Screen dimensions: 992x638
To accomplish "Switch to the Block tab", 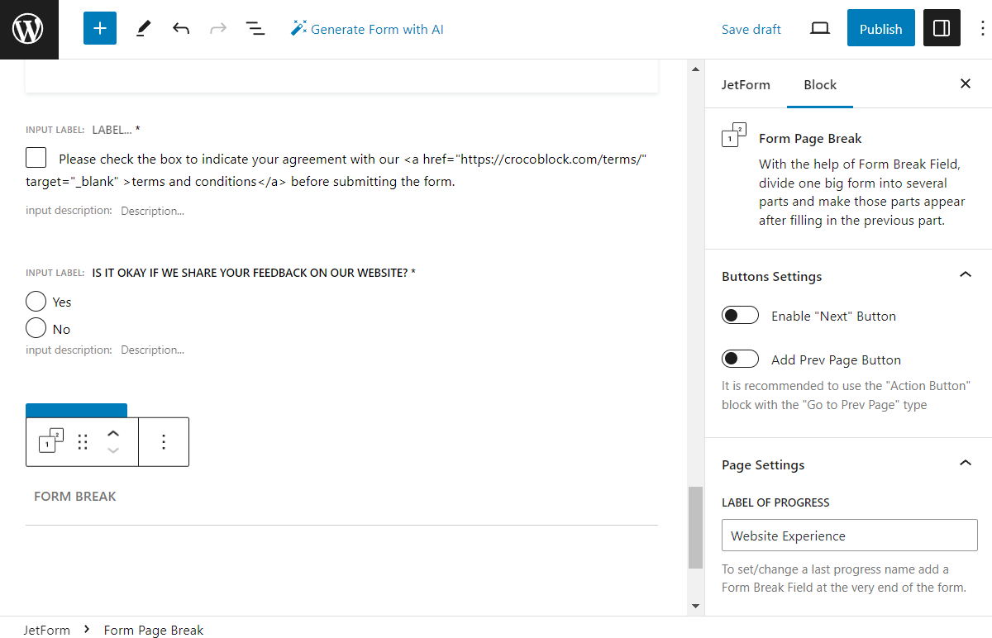I will pos(819,84).
